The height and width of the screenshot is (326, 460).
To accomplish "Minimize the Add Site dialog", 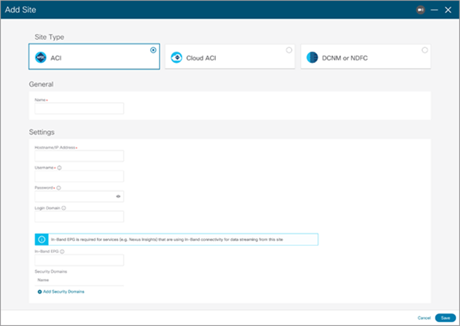I will coord(434,10).
